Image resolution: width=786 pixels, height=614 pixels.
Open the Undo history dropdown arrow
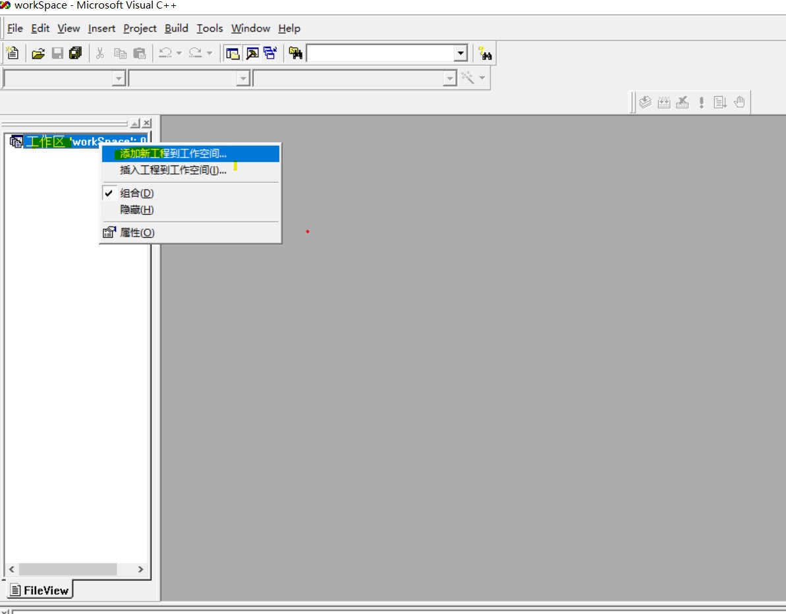click(179, 53)
